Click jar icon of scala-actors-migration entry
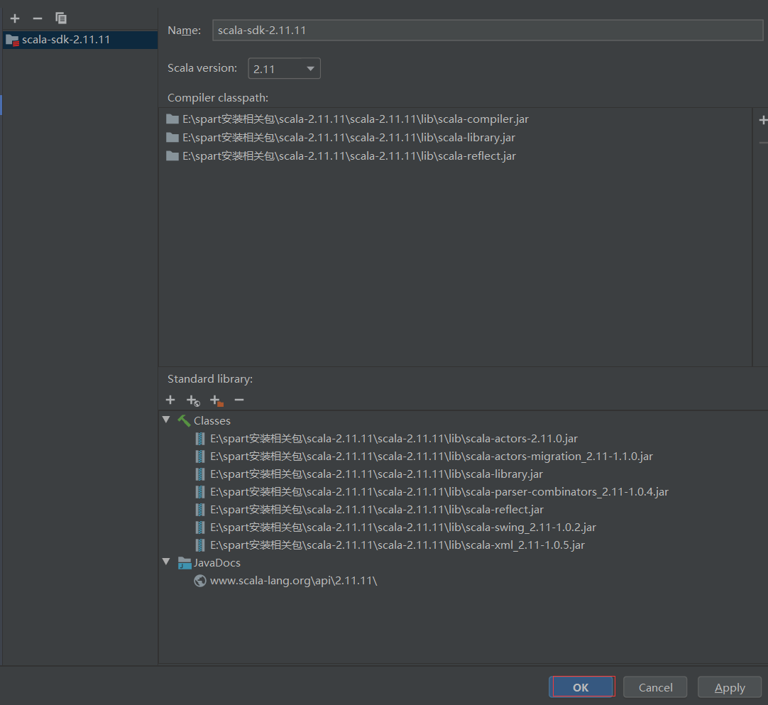 pos(200,457)
